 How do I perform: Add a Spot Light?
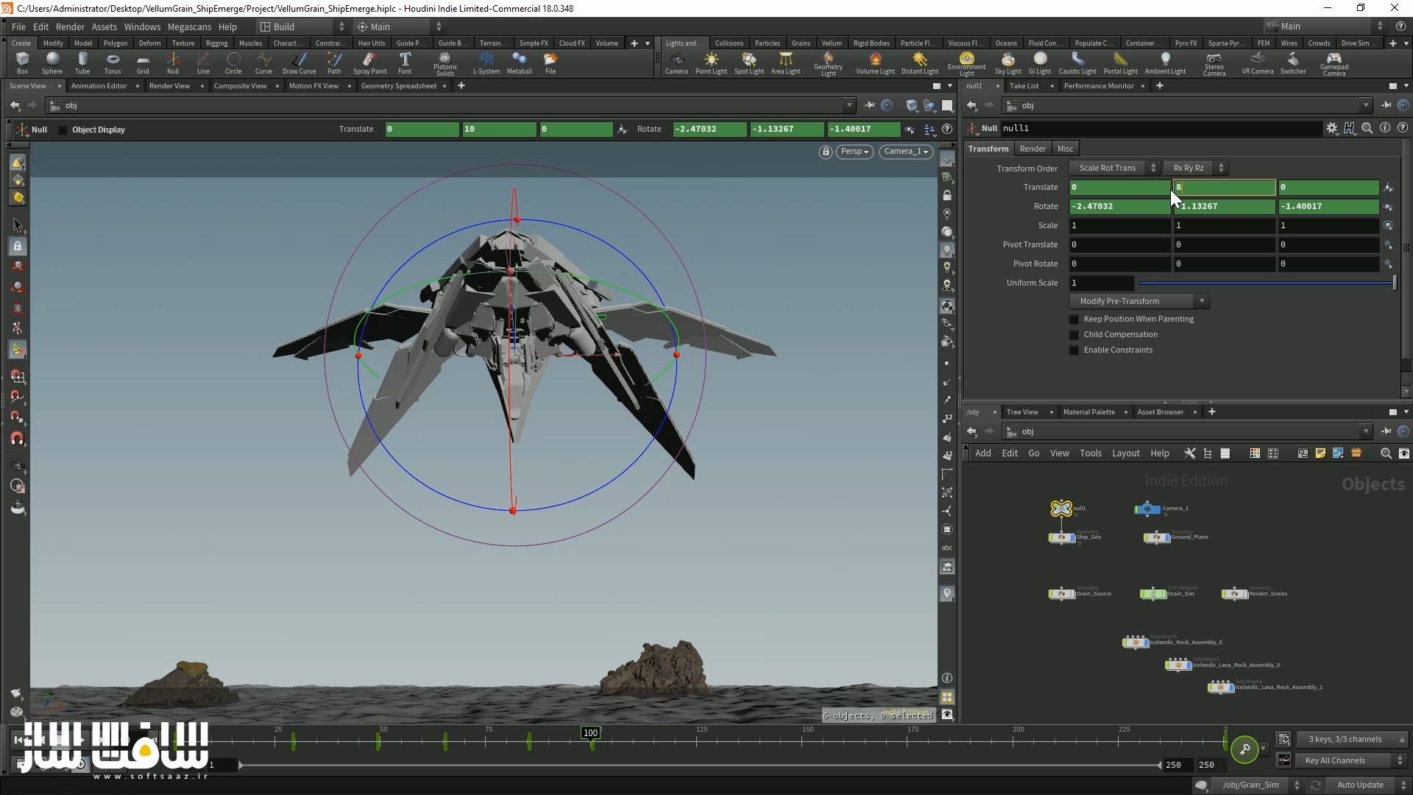[x=749, y=63]
